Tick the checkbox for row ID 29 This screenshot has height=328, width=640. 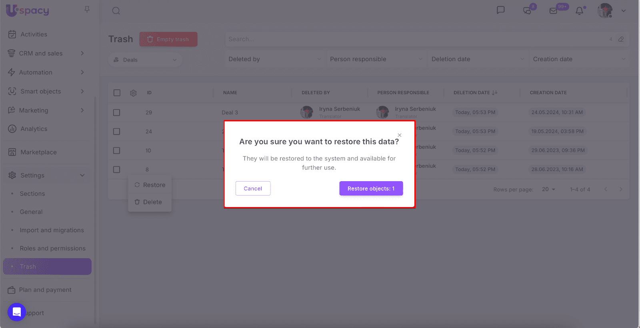point(117,113)
